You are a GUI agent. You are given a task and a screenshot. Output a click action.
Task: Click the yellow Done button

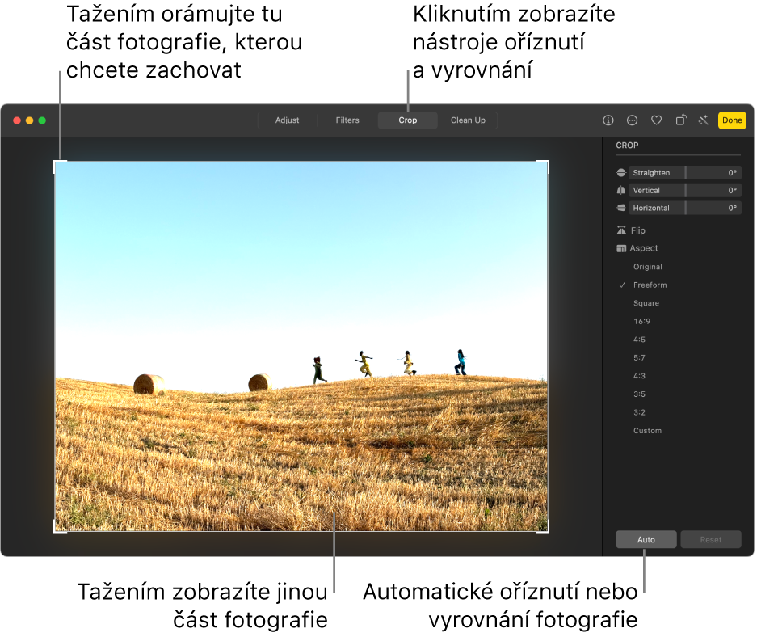pos(732,120)
